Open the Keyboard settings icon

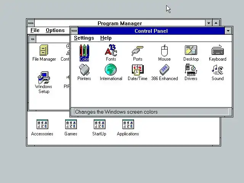(218, 53)
